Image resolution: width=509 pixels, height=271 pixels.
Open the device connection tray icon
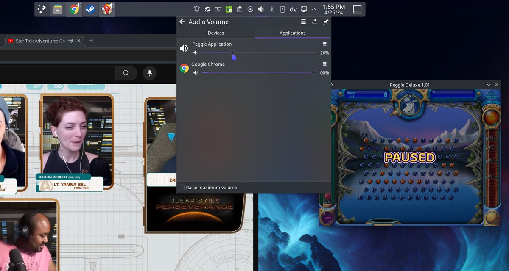pyautogui.click(x=282, y=9)
